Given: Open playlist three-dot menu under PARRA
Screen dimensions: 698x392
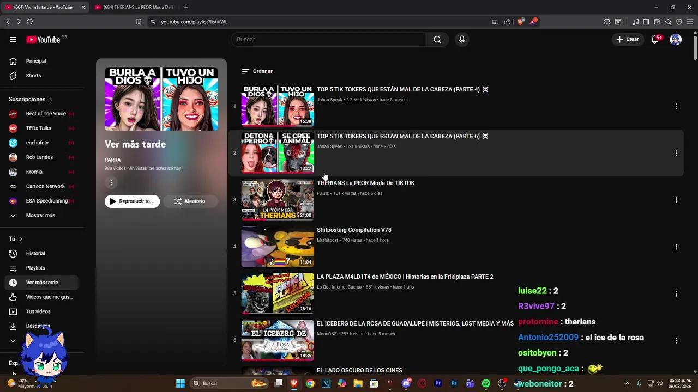Looking at the screenshot, I should [x=111, y=182].
